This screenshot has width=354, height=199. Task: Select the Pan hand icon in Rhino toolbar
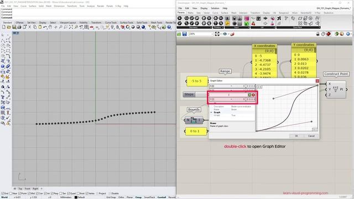[50, 27]
